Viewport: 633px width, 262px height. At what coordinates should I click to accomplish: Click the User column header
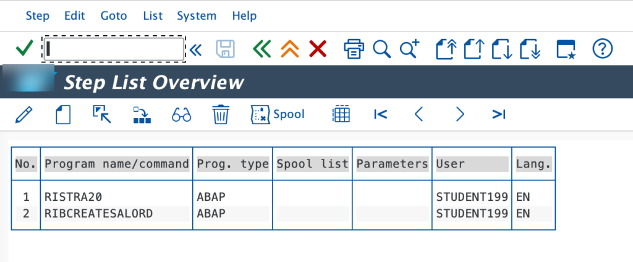coord(472,164)
